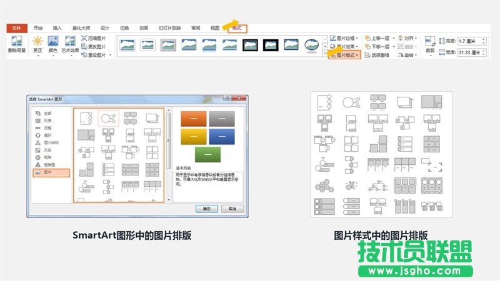Switch to the Slide Show (幻灯片放映) tab
Image resolution: width=500 pixels, height=281 pixels.
coord(169,28)
